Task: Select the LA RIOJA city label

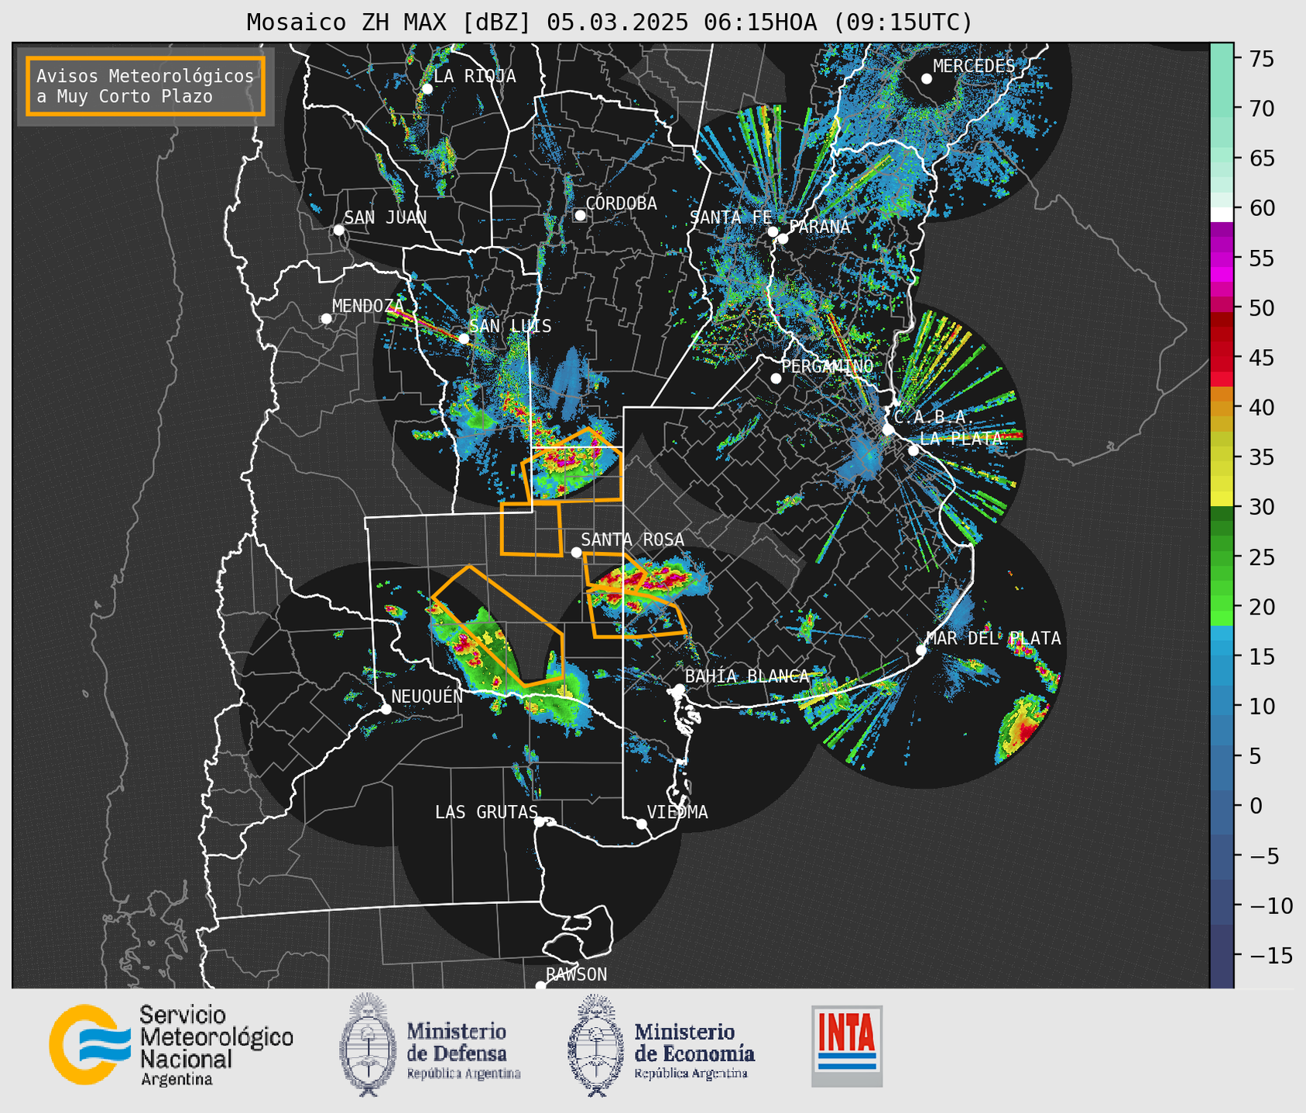Action: click(475, 77)
